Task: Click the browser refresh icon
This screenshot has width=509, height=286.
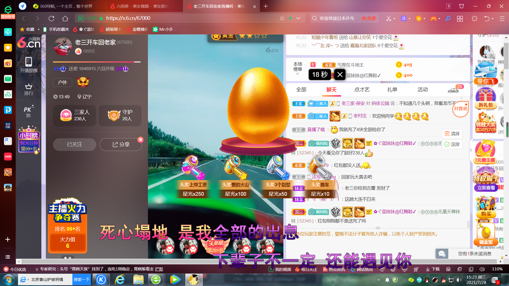Action: tap(51, 18)
